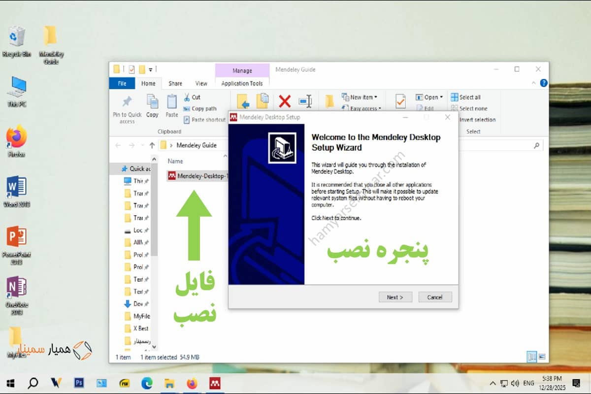Image resolution: width=591 pixels, height=394 pixels.
Task: Click the Mendeley icon in the taskbar
Action: pyautogui.click(x=215, y=383)
